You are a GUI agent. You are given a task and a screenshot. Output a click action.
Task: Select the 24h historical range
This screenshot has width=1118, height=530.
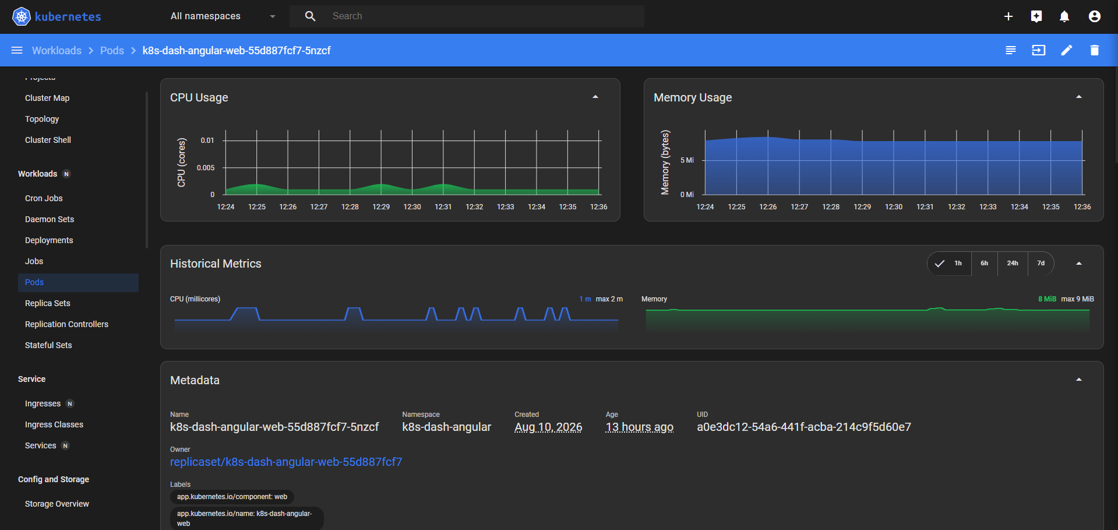[x=1013, y=264]
